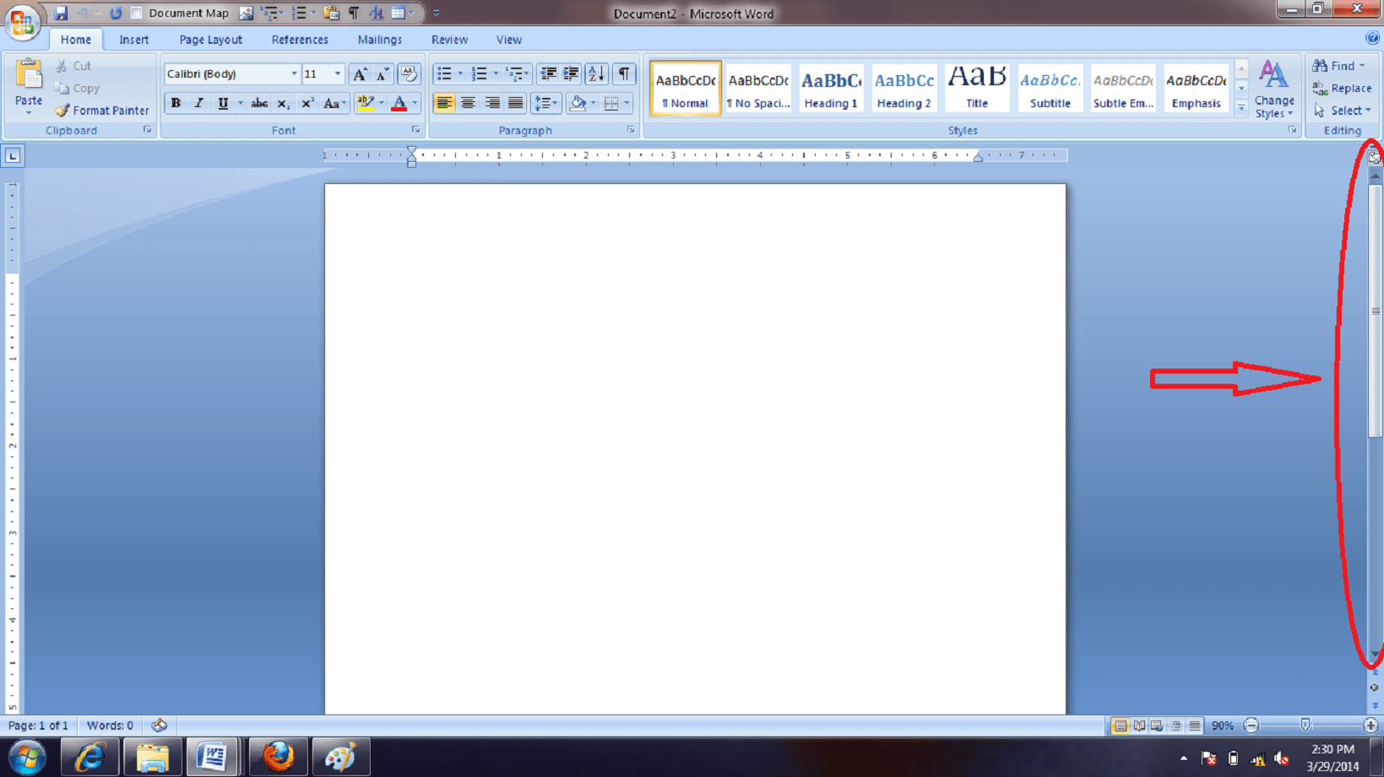Screen dimensions: 1384x777
Task: Click the Redo icon in Quick Access Toolbar
Action: pyautogui.click(x=116, y=13)
